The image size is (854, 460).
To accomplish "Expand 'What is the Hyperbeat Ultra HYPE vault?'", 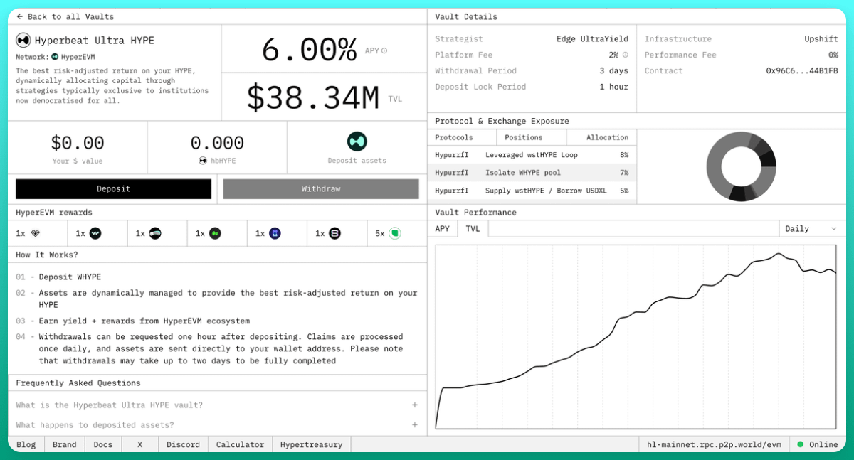I will [x=217, y=405].
